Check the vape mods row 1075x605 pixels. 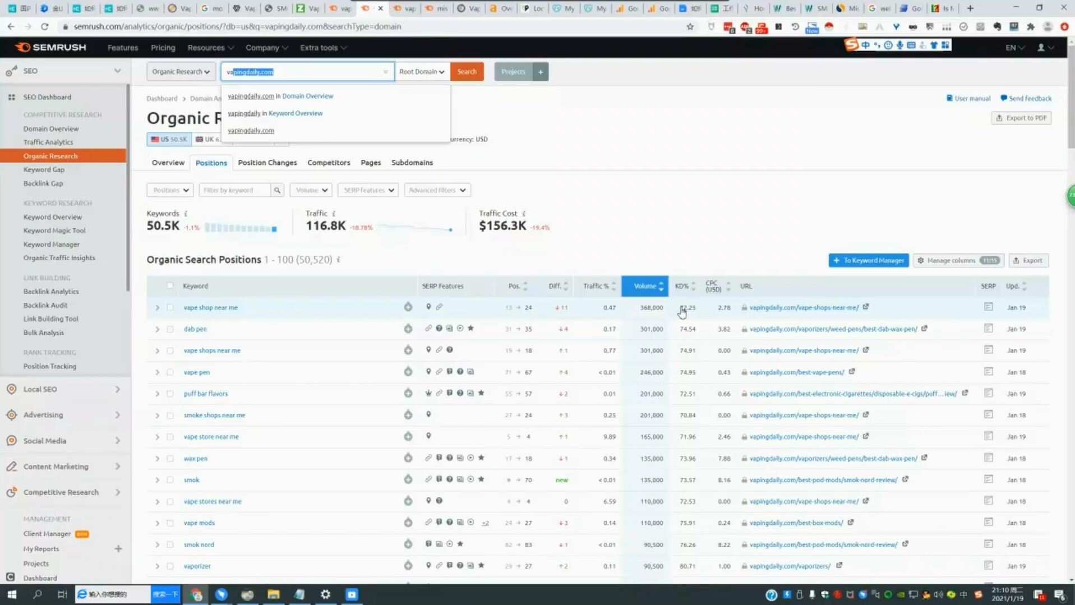170,523
